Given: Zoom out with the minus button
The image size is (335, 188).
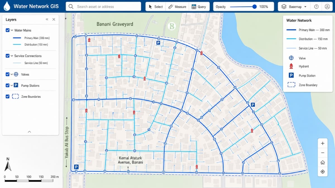Looking at the screenshot, I should [323, 153].
